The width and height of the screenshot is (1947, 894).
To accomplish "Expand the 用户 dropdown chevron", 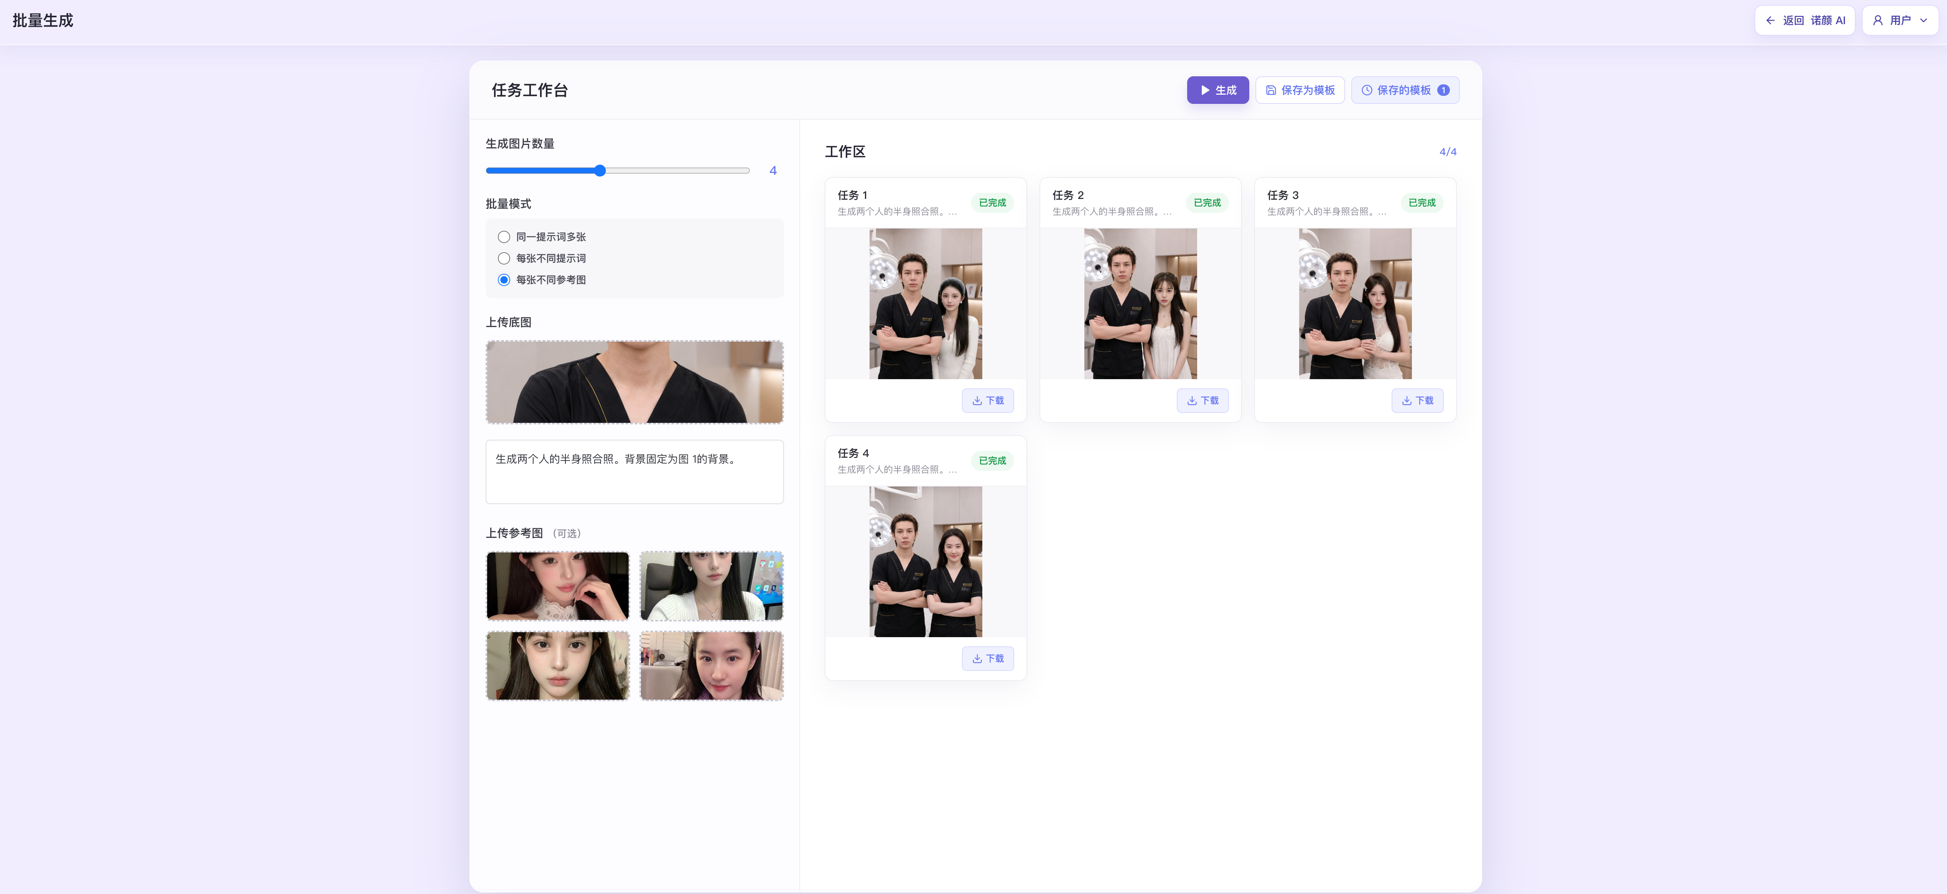I will [1924, 20].
